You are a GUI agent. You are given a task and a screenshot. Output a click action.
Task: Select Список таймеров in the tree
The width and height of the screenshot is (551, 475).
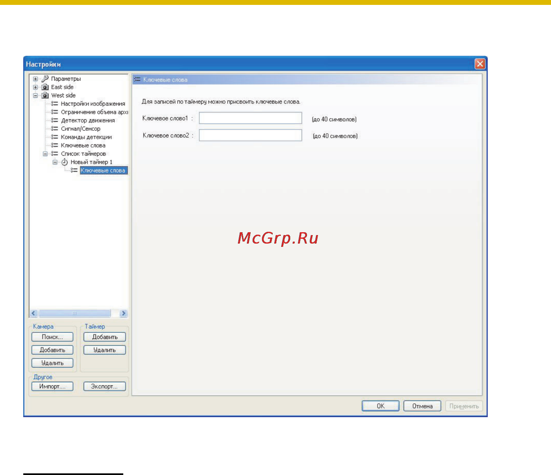83,154
